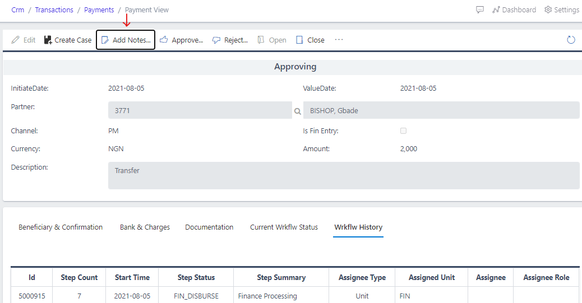Click the Add Notes icon
The width and height of the screenshot is (582, 303).
coord(105,40)
